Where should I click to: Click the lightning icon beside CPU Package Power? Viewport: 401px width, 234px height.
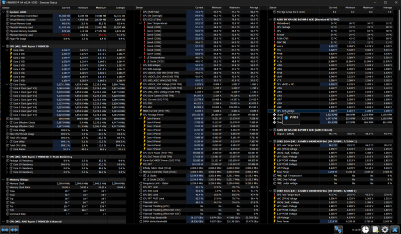141,115
